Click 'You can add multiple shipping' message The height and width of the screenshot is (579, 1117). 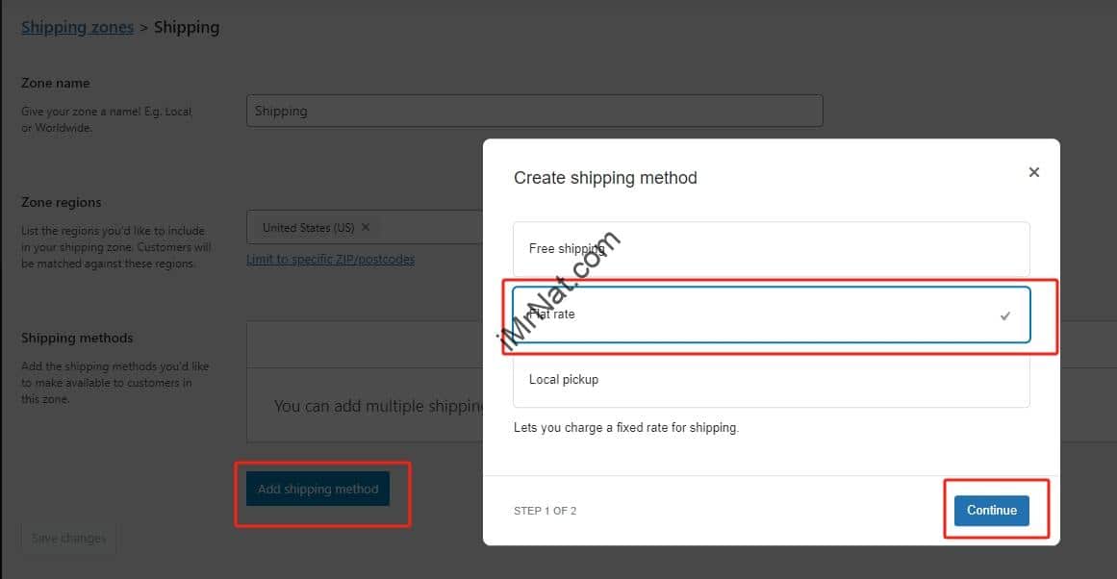click(378, 406)
